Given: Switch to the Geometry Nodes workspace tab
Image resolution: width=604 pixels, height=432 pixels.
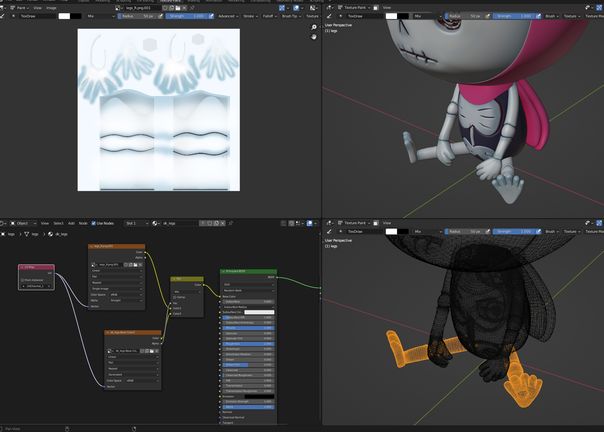Looking at the screenshot, I should point(290,1).
